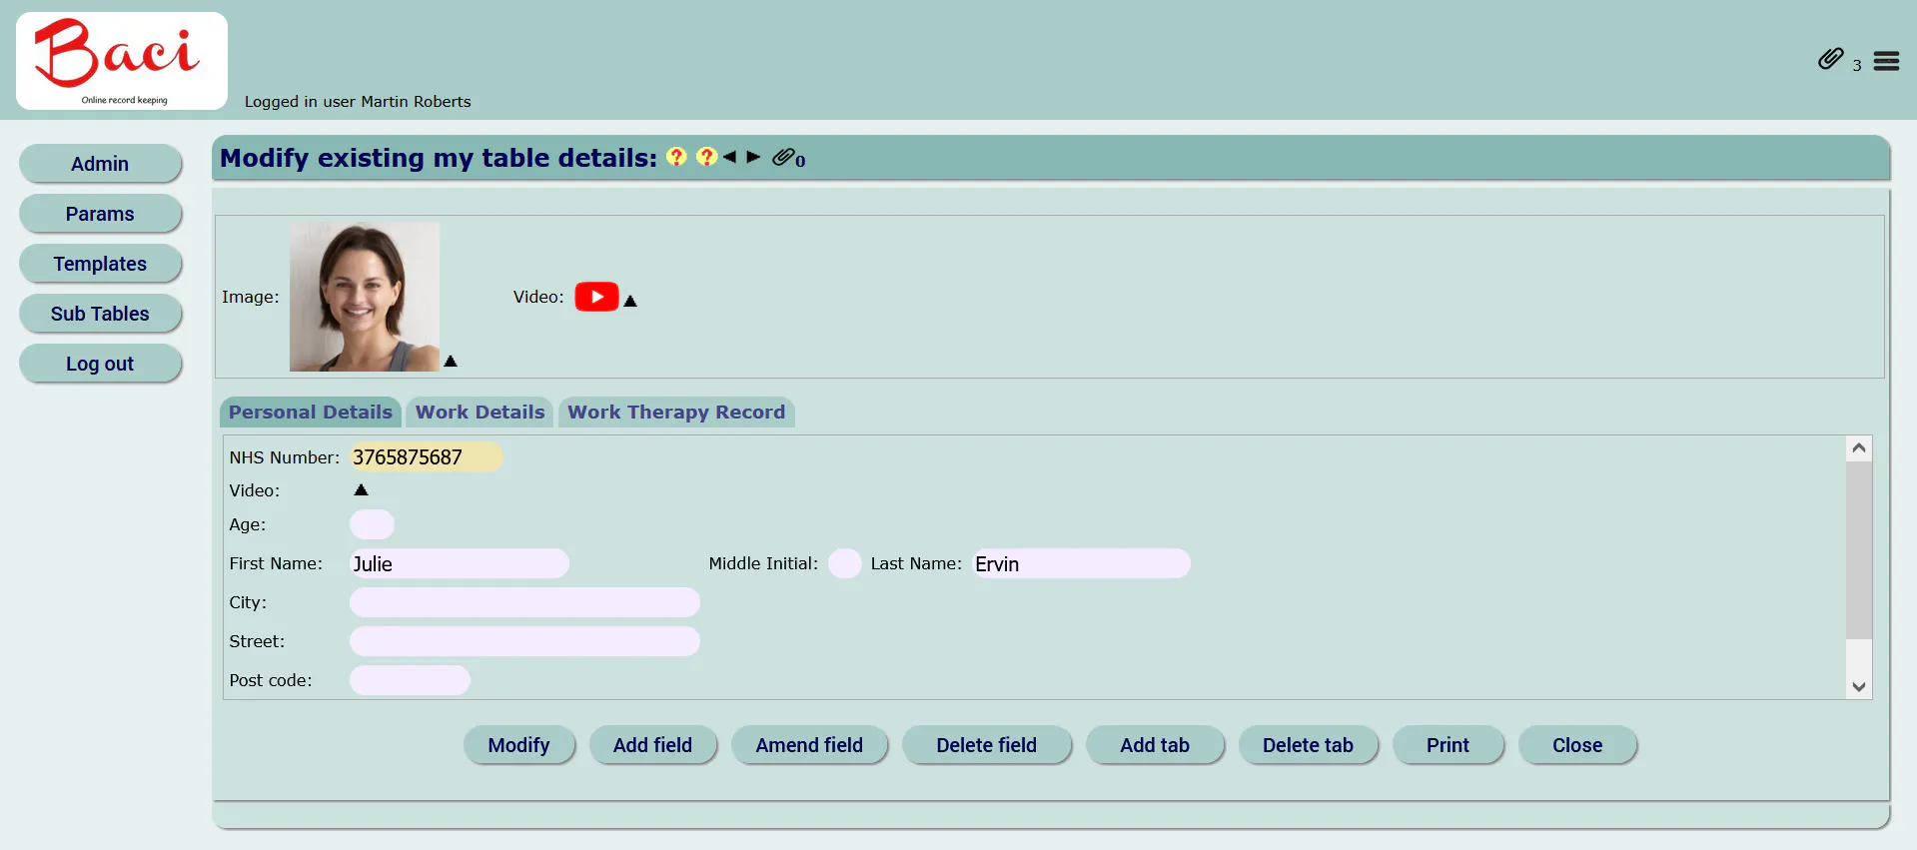Viewport: 1917px width, 850px height.
Task: Click the form scrollbar up arrow
Action: [x=1859, y=447]
